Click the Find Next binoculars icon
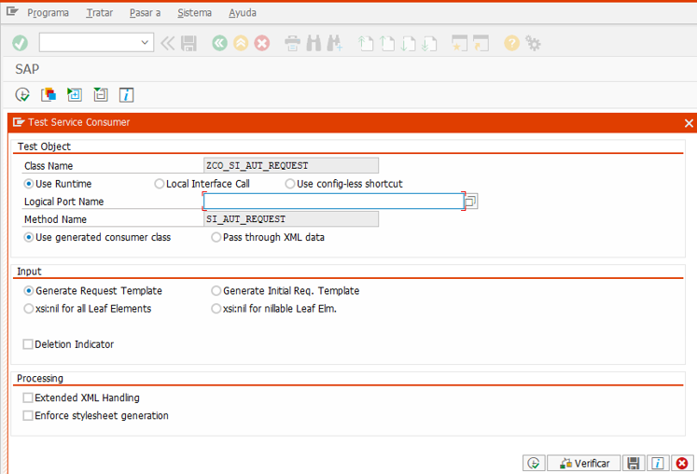The height and width of the screenshot is (474, 697). [x=335, y=43]
